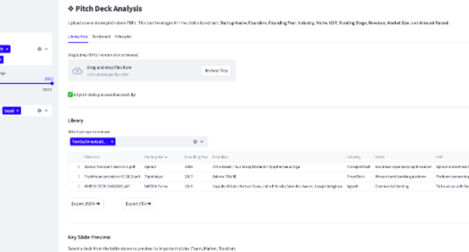Open the top sidebar filter dropdown
Viewport: 469px width, 252px height.
pyautogui.click(x=46, y=49)
